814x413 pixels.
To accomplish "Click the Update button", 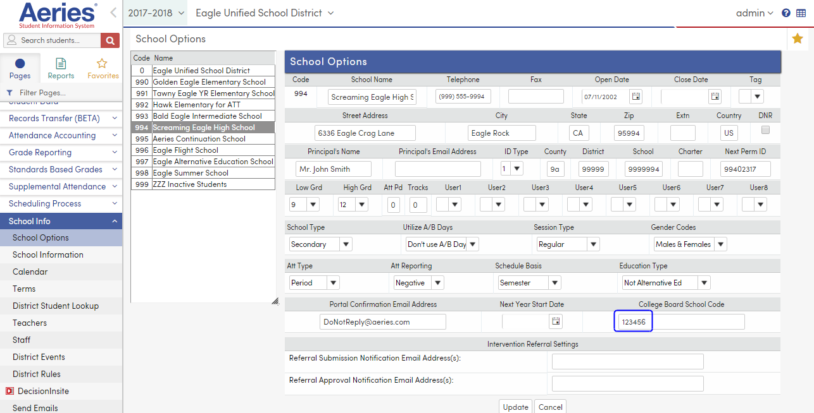I will 515,407.
